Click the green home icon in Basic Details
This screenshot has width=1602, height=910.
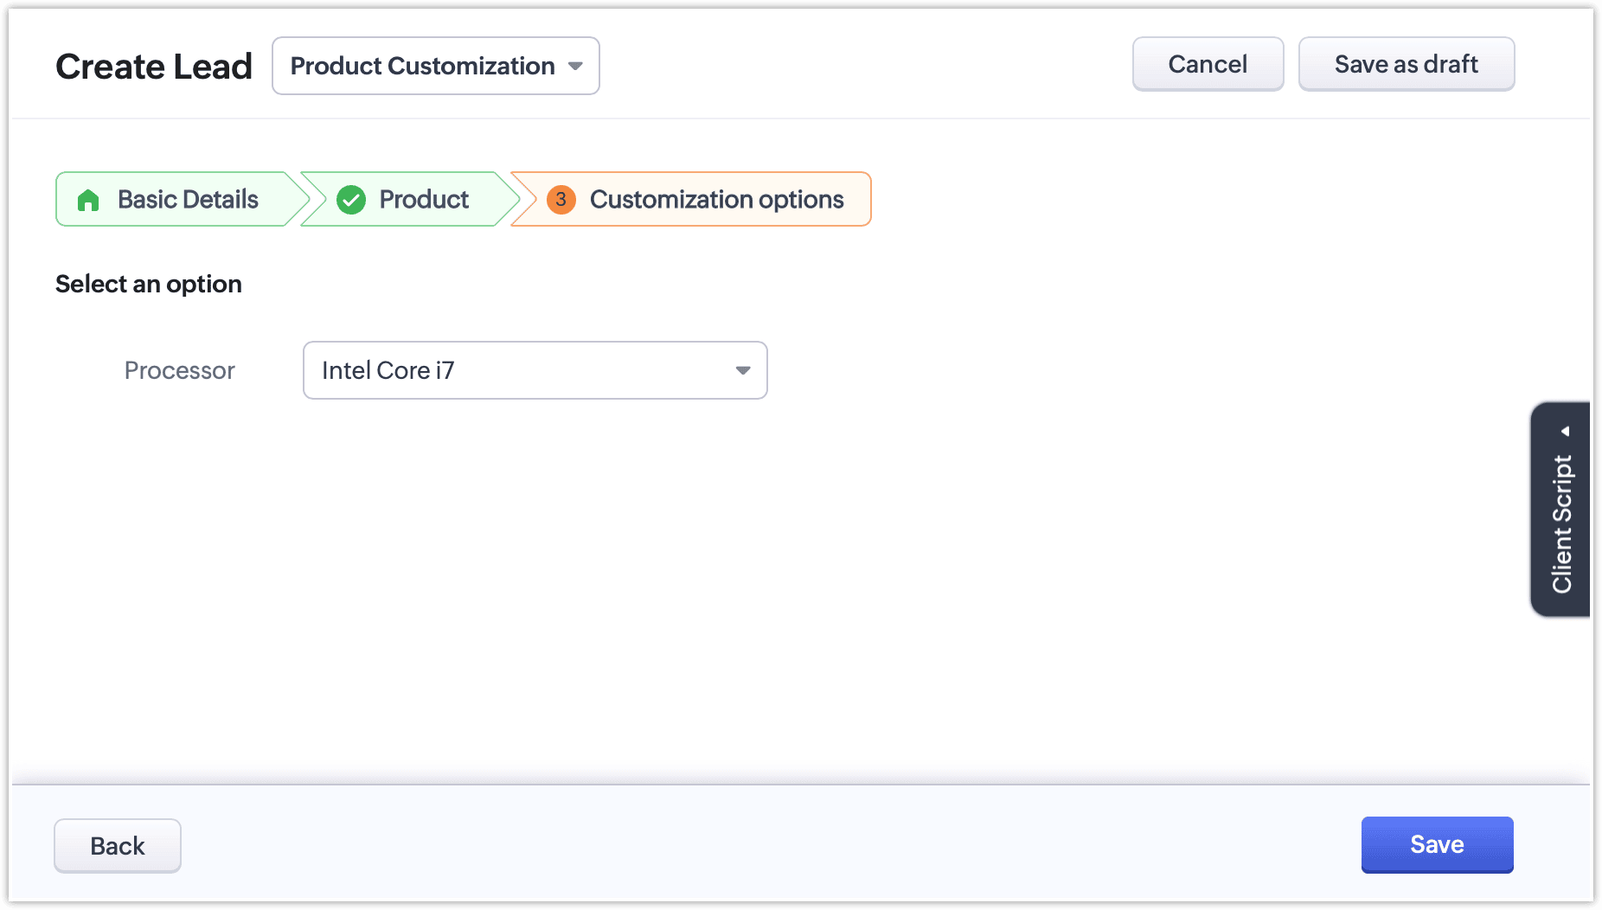point(88,200)
